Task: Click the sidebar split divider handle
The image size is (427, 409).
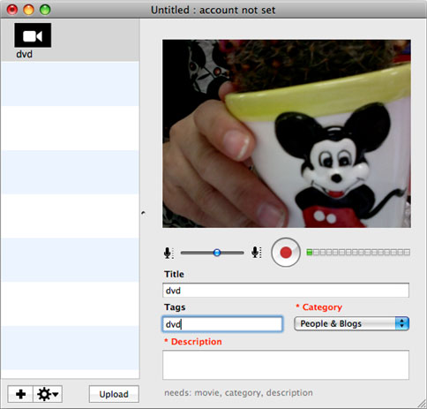Action: pos(143,213)
